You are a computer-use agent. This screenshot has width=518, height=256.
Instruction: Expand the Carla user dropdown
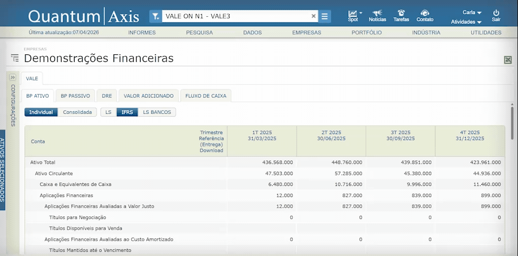point(472,12)
